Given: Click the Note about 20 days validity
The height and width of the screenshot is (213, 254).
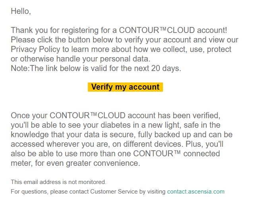Looking at the screenshot, I should click(96, 68).
